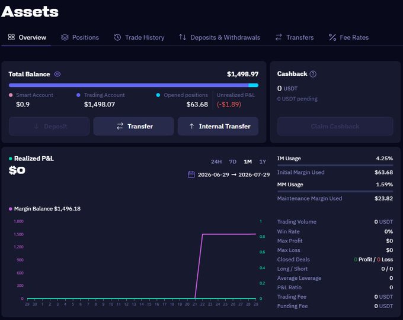403x320 pixels.
Task: Click the Total Balance value $1,498.97
Action: [x=242, y=74]
